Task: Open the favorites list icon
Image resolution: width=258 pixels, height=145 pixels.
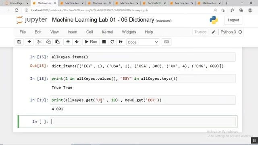Action: coord(232,10)
